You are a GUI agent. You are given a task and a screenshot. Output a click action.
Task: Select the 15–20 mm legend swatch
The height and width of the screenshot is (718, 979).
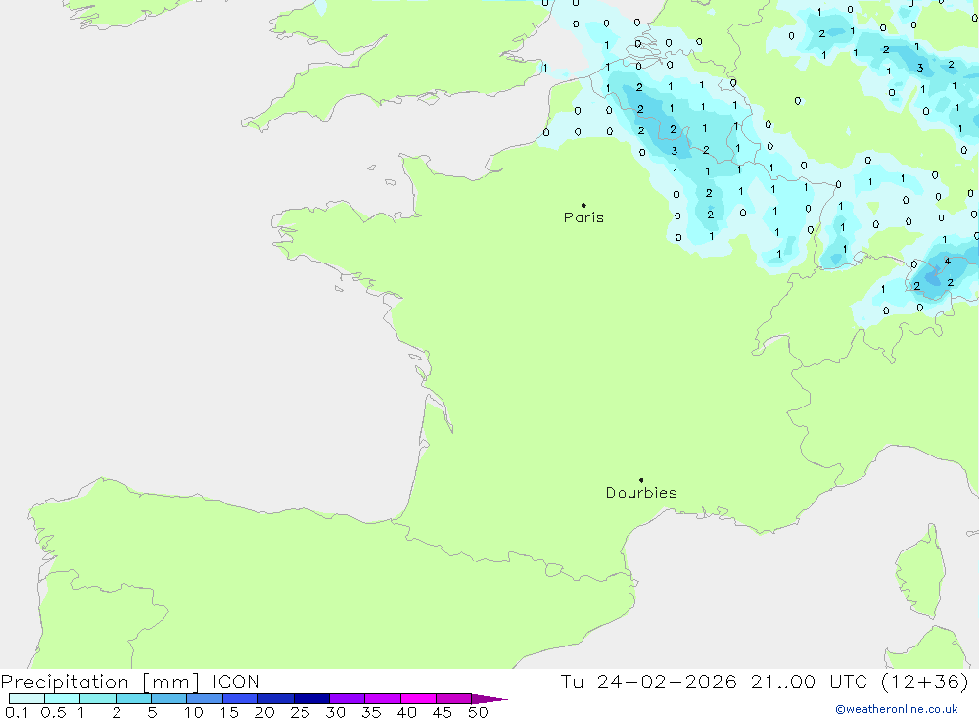tap(240, 698)
